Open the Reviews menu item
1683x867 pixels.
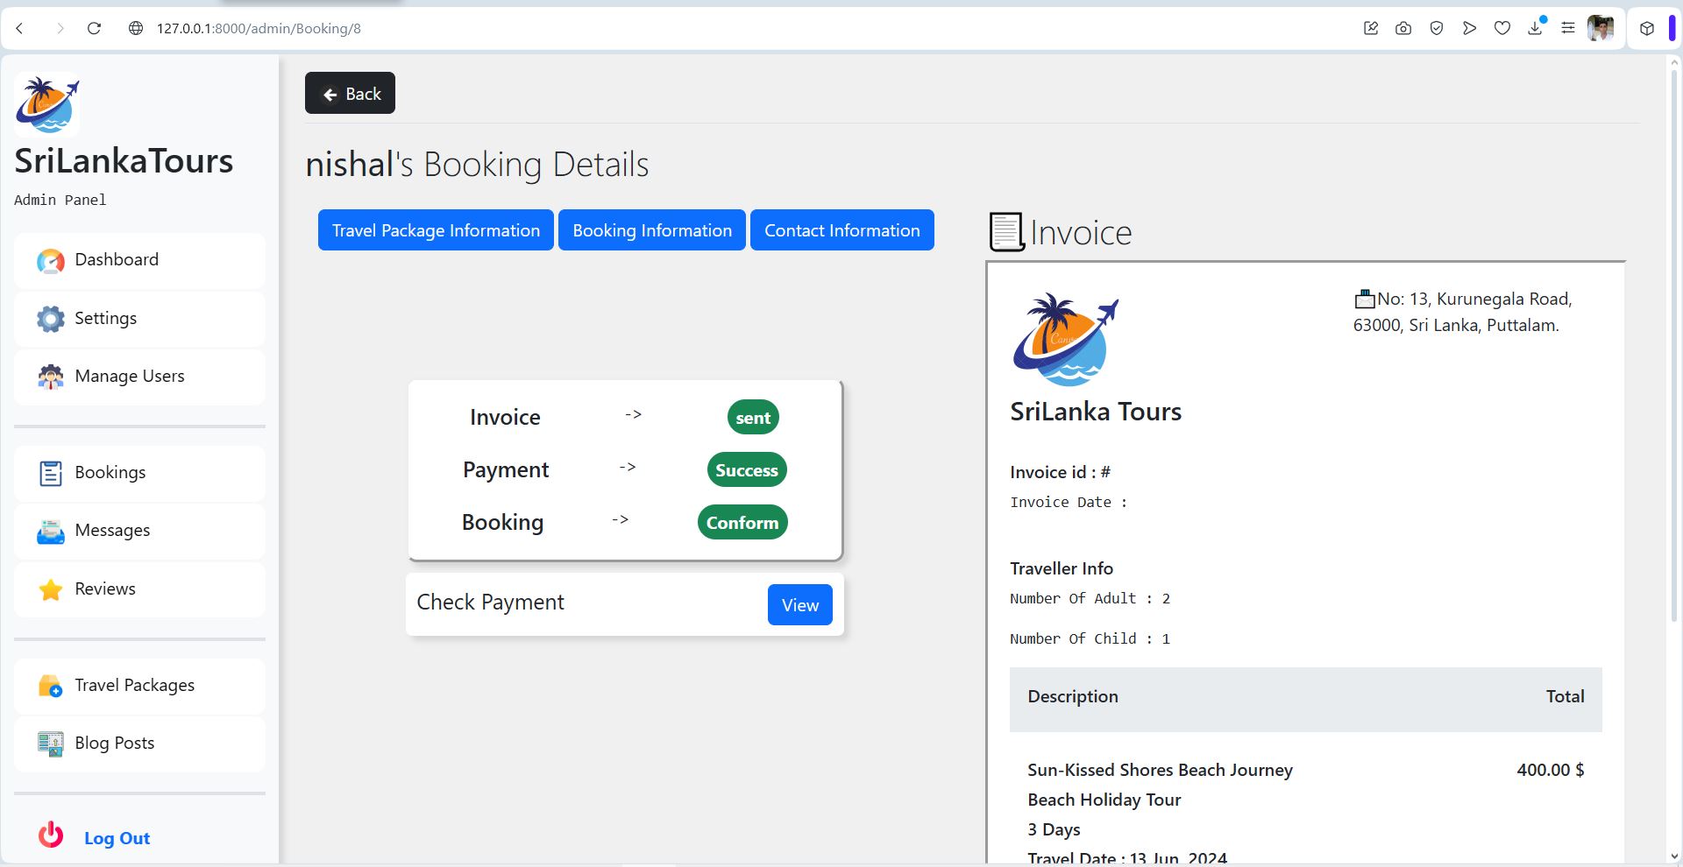tap(139, 589)
